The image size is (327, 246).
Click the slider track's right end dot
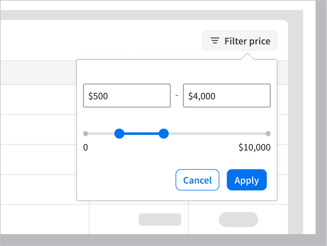268,134
